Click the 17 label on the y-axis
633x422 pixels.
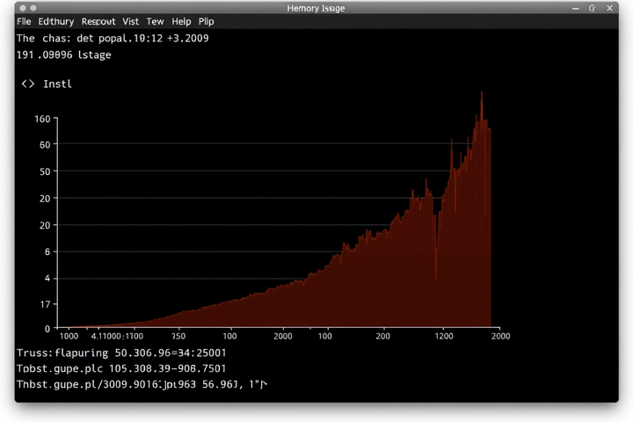[x=45, y=304]
